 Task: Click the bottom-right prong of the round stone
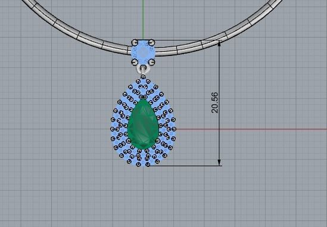coord(152,62)
